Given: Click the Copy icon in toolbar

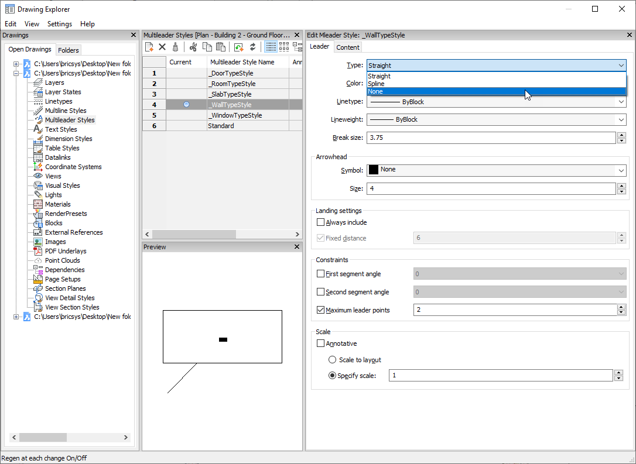Looking at the screenshot, I should coord(207,47).
